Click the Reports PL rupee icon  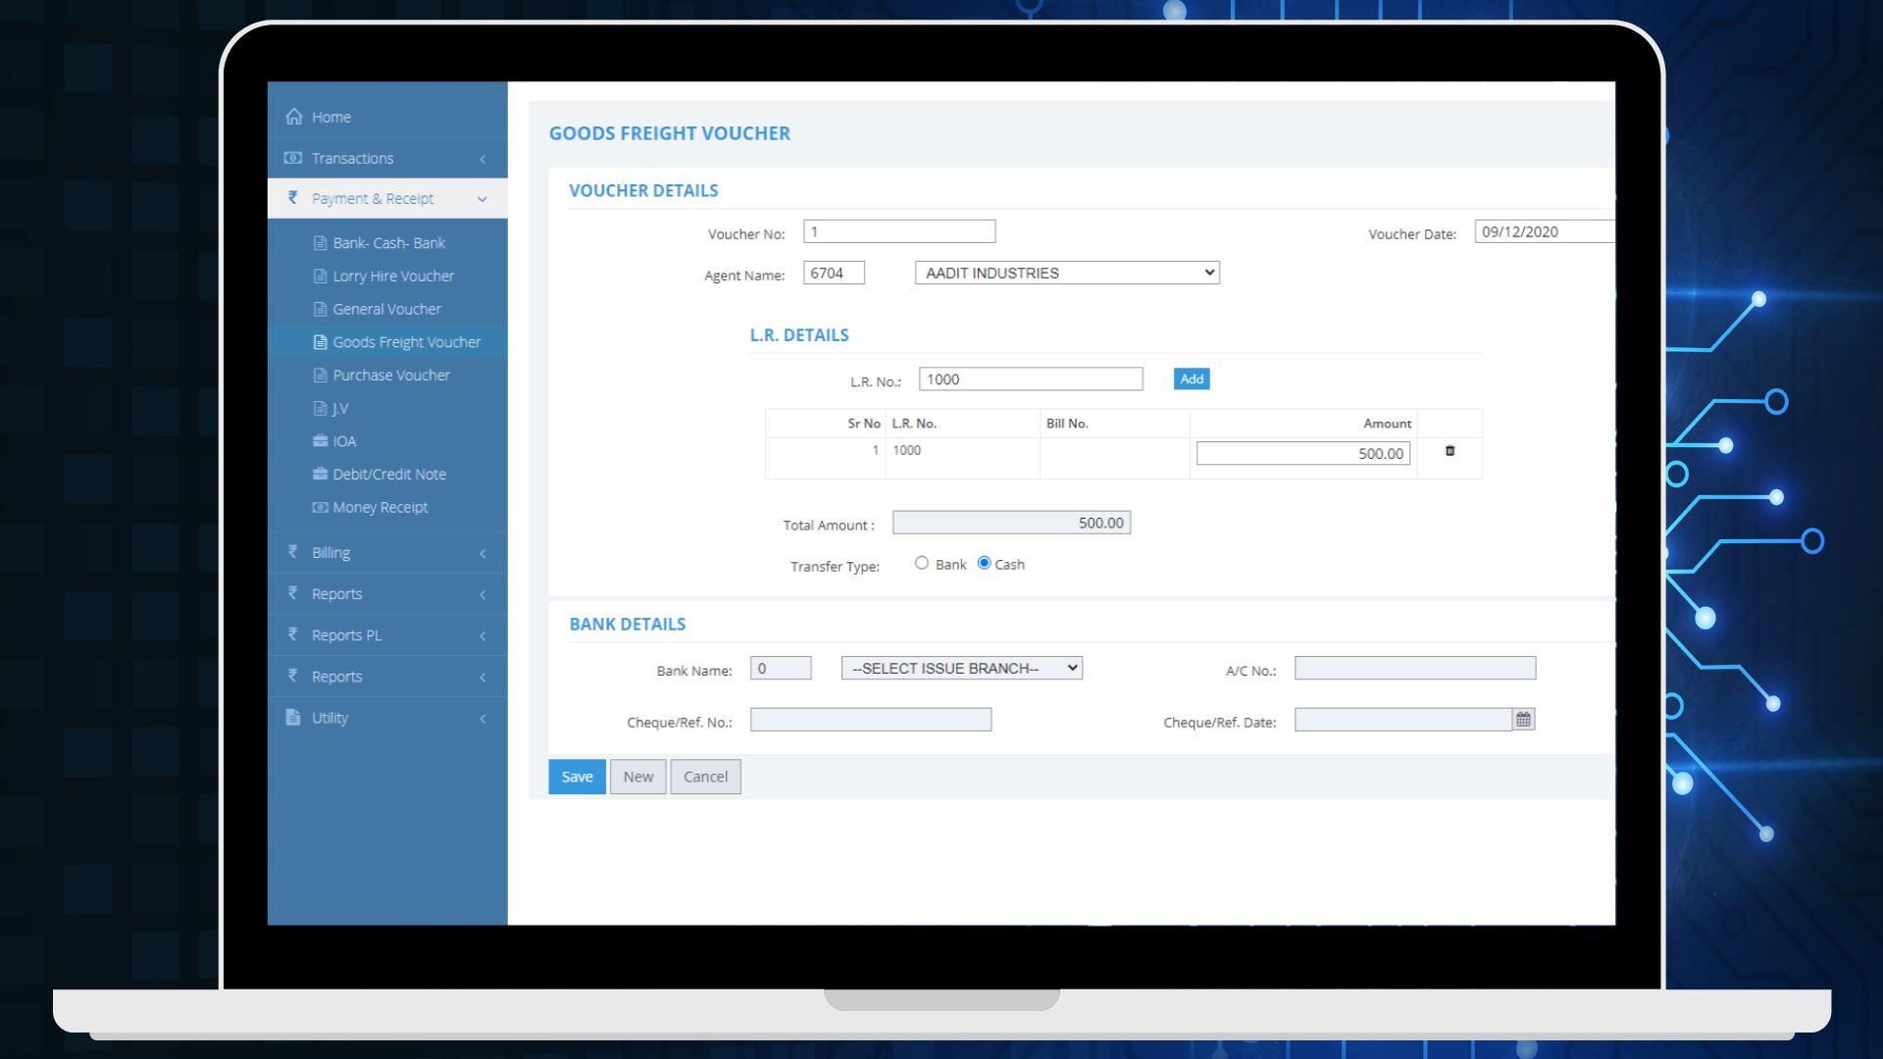point(293,634)
